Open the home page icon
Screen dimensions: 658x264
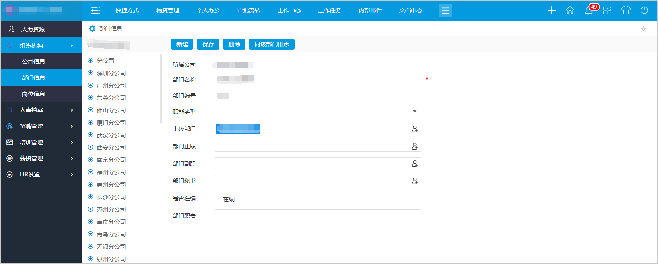click(570, 11)
